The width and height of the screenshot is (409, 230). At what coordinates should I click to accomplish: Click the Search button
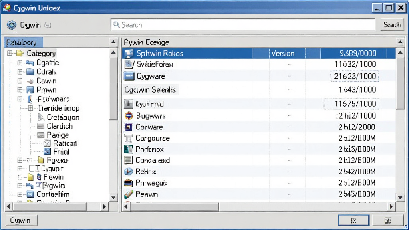coord(392,25)
